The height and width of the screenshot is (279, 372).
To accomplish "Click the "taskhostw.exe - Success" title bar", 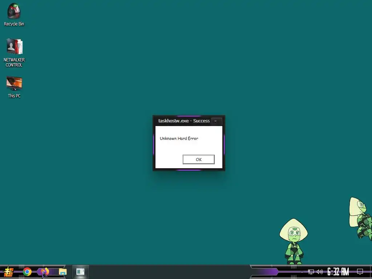I will (184, 121).
